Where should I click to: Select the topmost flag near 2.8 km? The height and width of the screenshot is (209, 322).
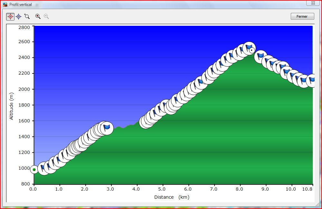[107, 128]
